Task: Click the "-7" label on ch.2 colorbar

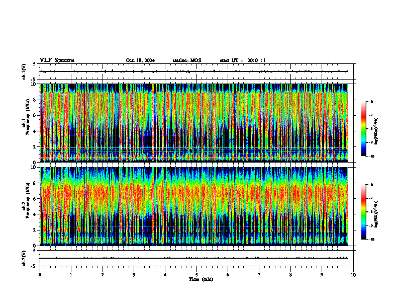Action: [x=370, y=198]
